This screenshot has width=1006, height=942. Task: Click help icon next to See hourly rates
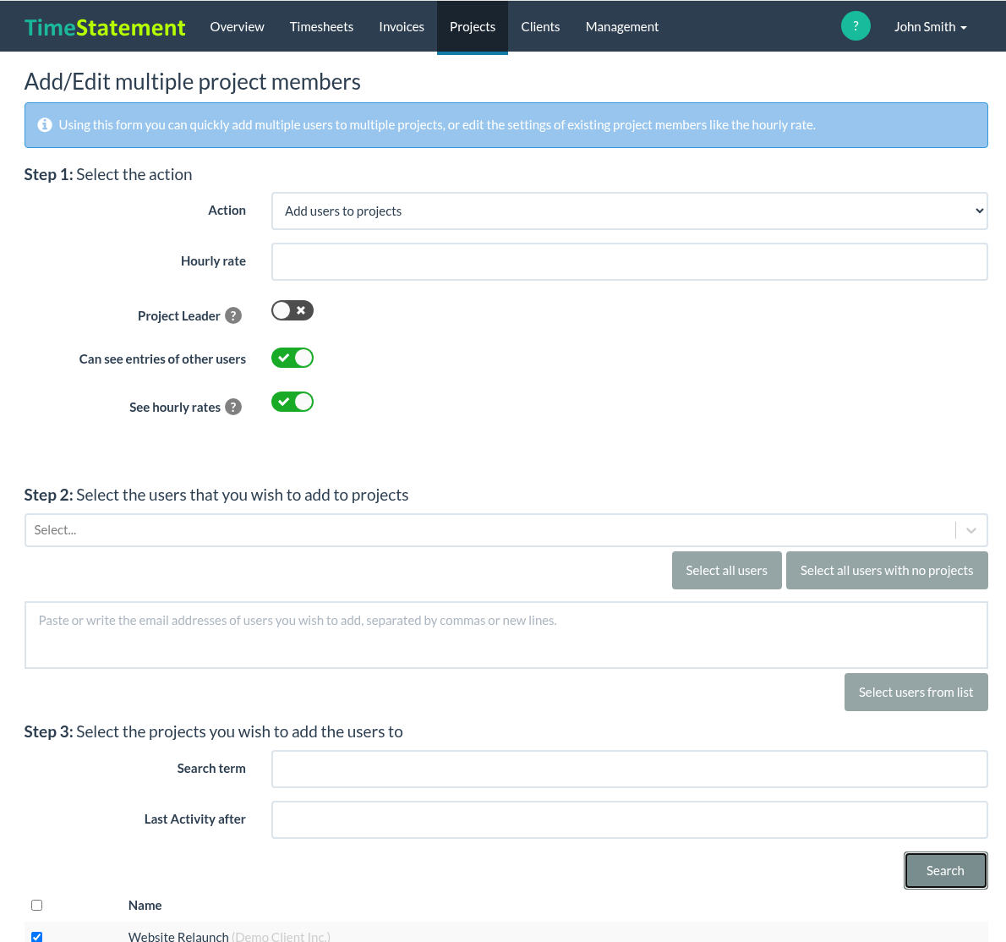(233, 407)
